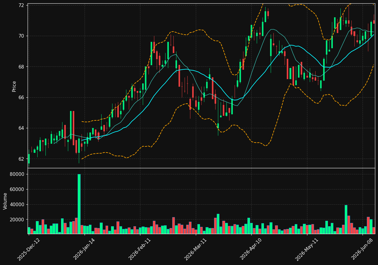378x265 pixels.
Task: Click the Volume axis title
Action: (x=5, y=201)
